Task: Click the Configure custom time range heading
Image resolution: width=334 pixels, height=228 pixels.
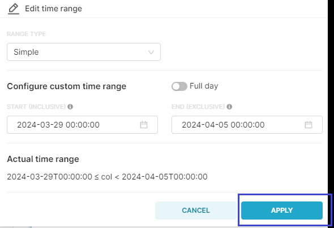Action: click(x=67, y=86)
